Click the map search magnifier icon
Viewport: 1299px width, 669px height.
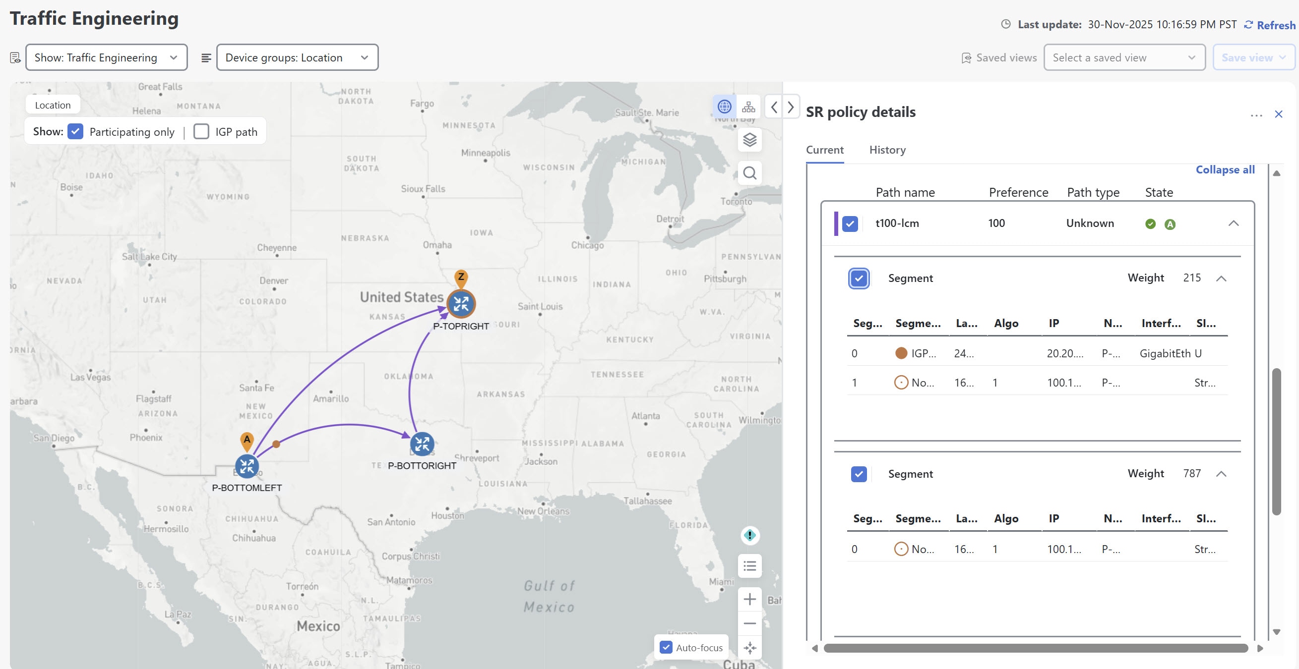[x=750, y=173]
